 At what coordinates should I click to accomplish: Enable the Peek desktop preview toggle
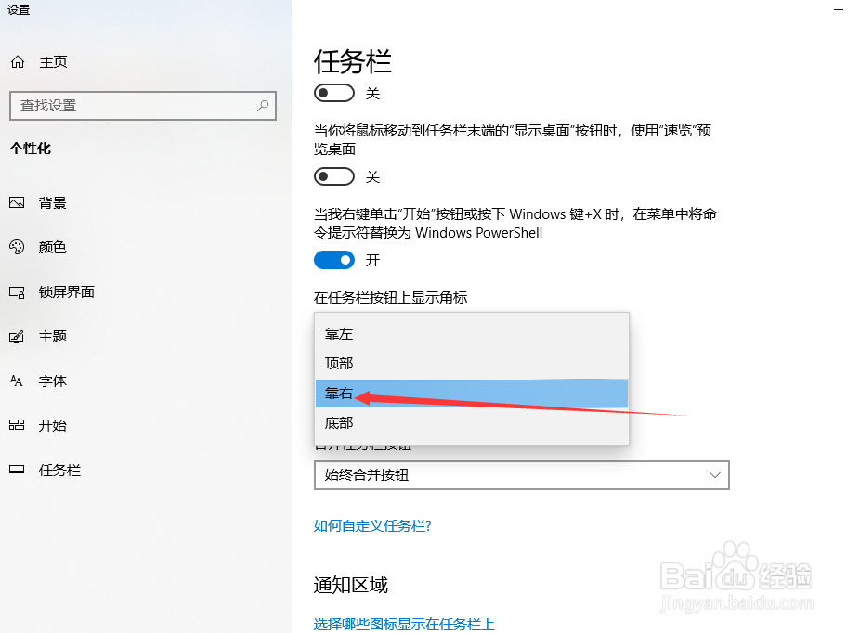(334, 176)
